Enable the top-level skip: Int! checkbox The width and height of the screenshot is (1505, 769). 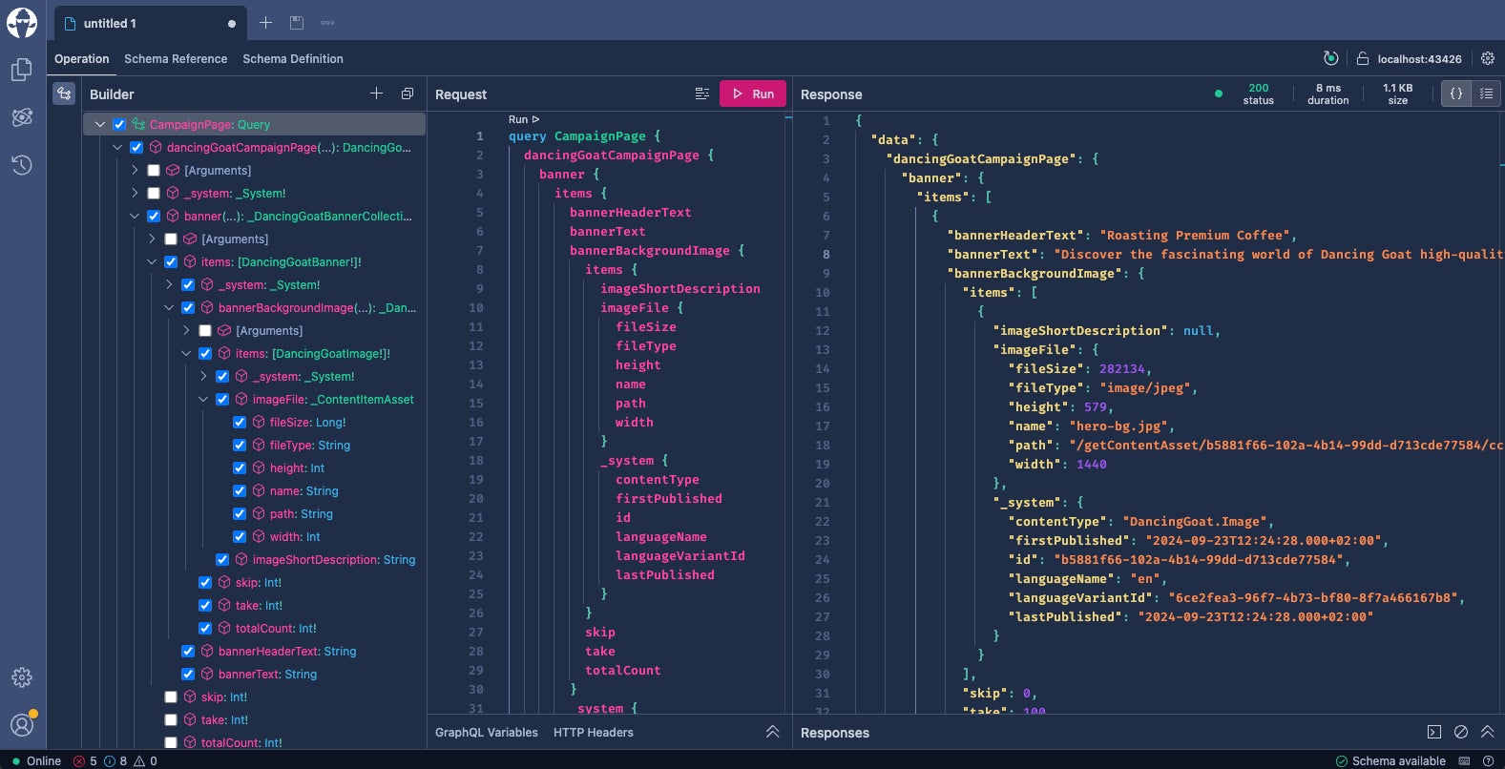point(171,696)
